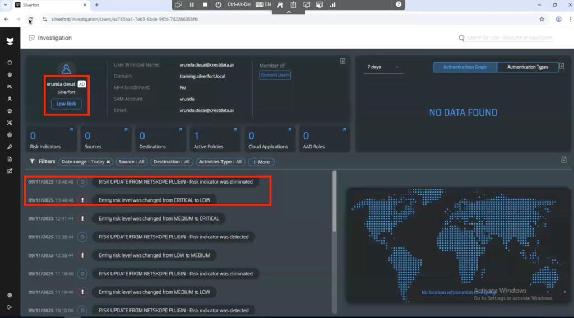Open the single user icon in sidebar

coord(10,99)
